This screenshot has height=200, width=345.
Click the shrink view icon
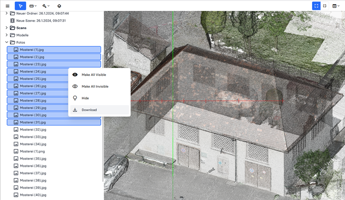click(325, 6)
